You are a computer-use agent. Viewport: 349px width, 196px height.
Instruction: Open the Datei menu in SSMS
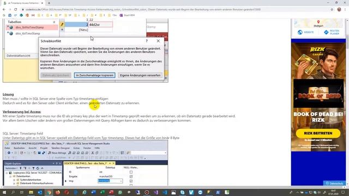[x=7, y=148]
